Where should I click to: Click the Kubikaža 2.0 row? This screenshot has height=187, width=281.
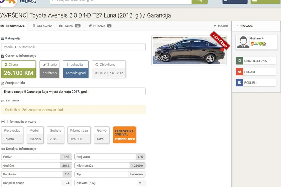[37, 174]
